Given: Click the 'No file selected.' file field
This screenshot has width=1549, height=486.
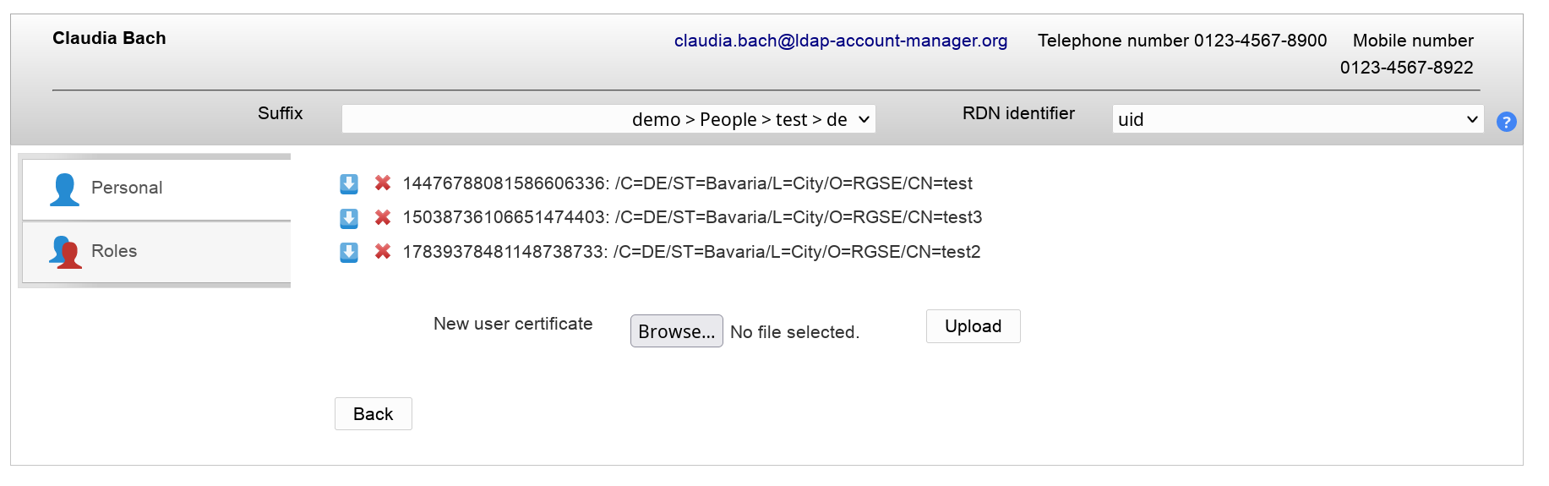Looking at the screenshot, I should point(794,332).
